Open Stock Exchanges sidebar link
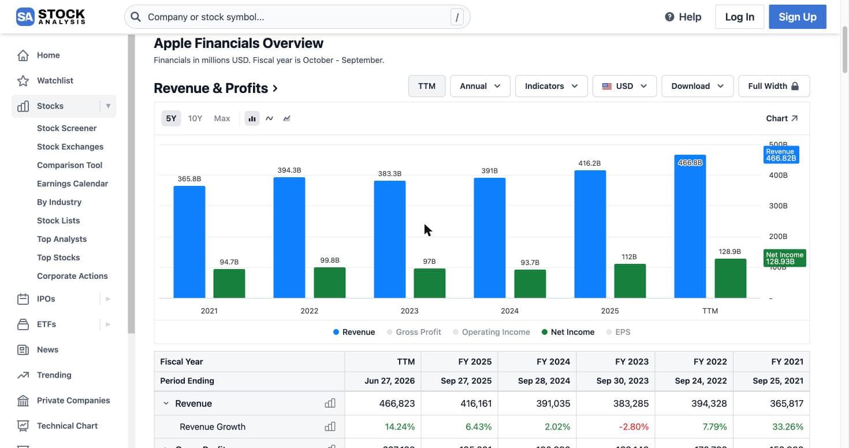This screenshot has width=849, height=448. (x=70, y=147)
